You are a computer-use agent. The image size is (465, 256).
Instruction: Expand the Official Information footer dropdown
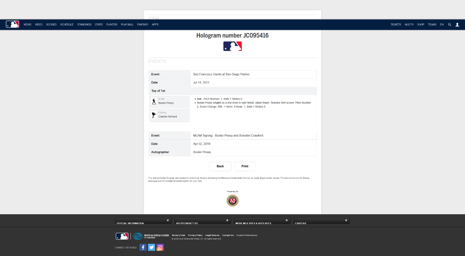(143, 221)
